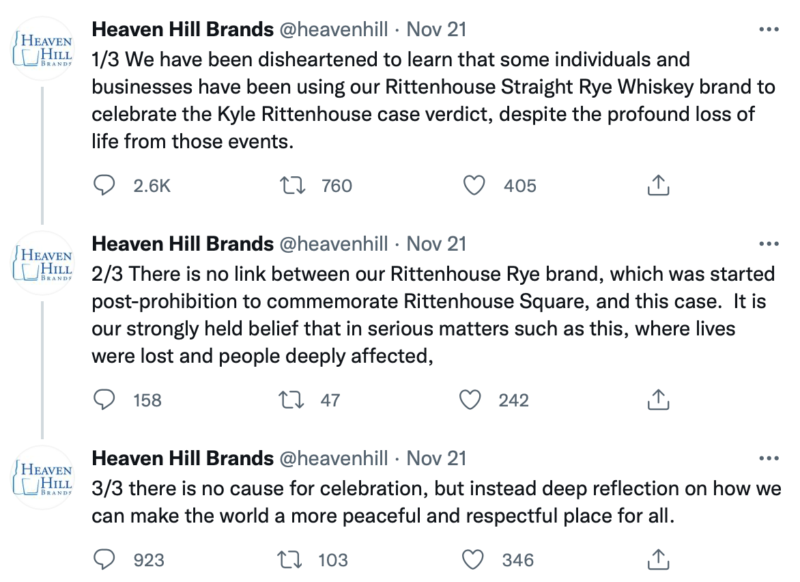Reply to the 3/3 tweet
The height and width of the screenshot is (582, 800).
[104, 560]
